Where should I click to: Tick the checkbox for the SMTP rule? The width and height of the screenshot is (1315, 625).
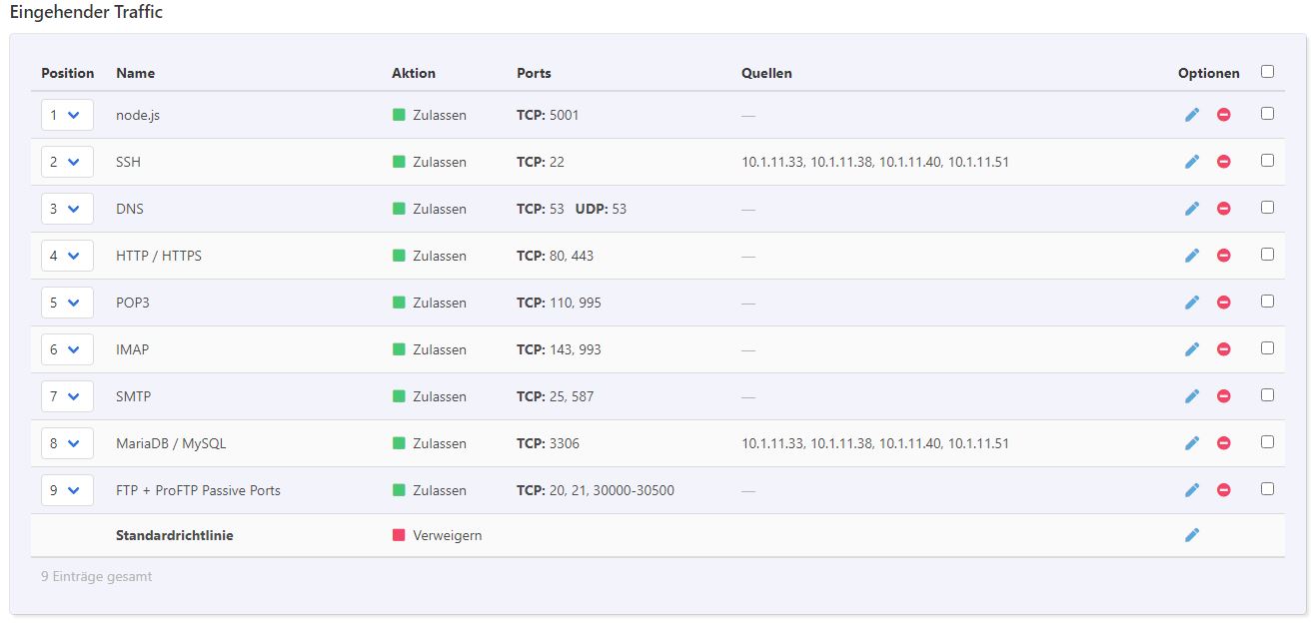coord(1267,395)
